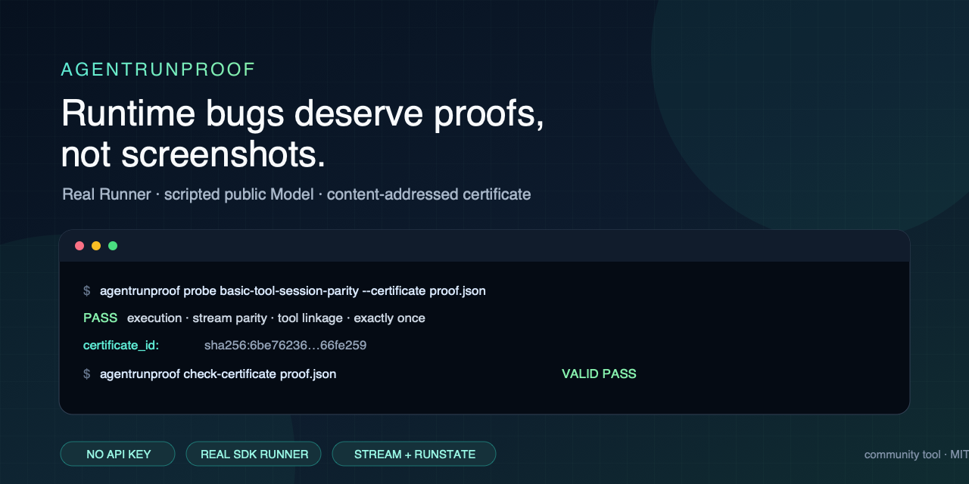This screenshot has width=969, height=484.
Task: Click the "community tool · MIT" footer text
Action: 917,455
